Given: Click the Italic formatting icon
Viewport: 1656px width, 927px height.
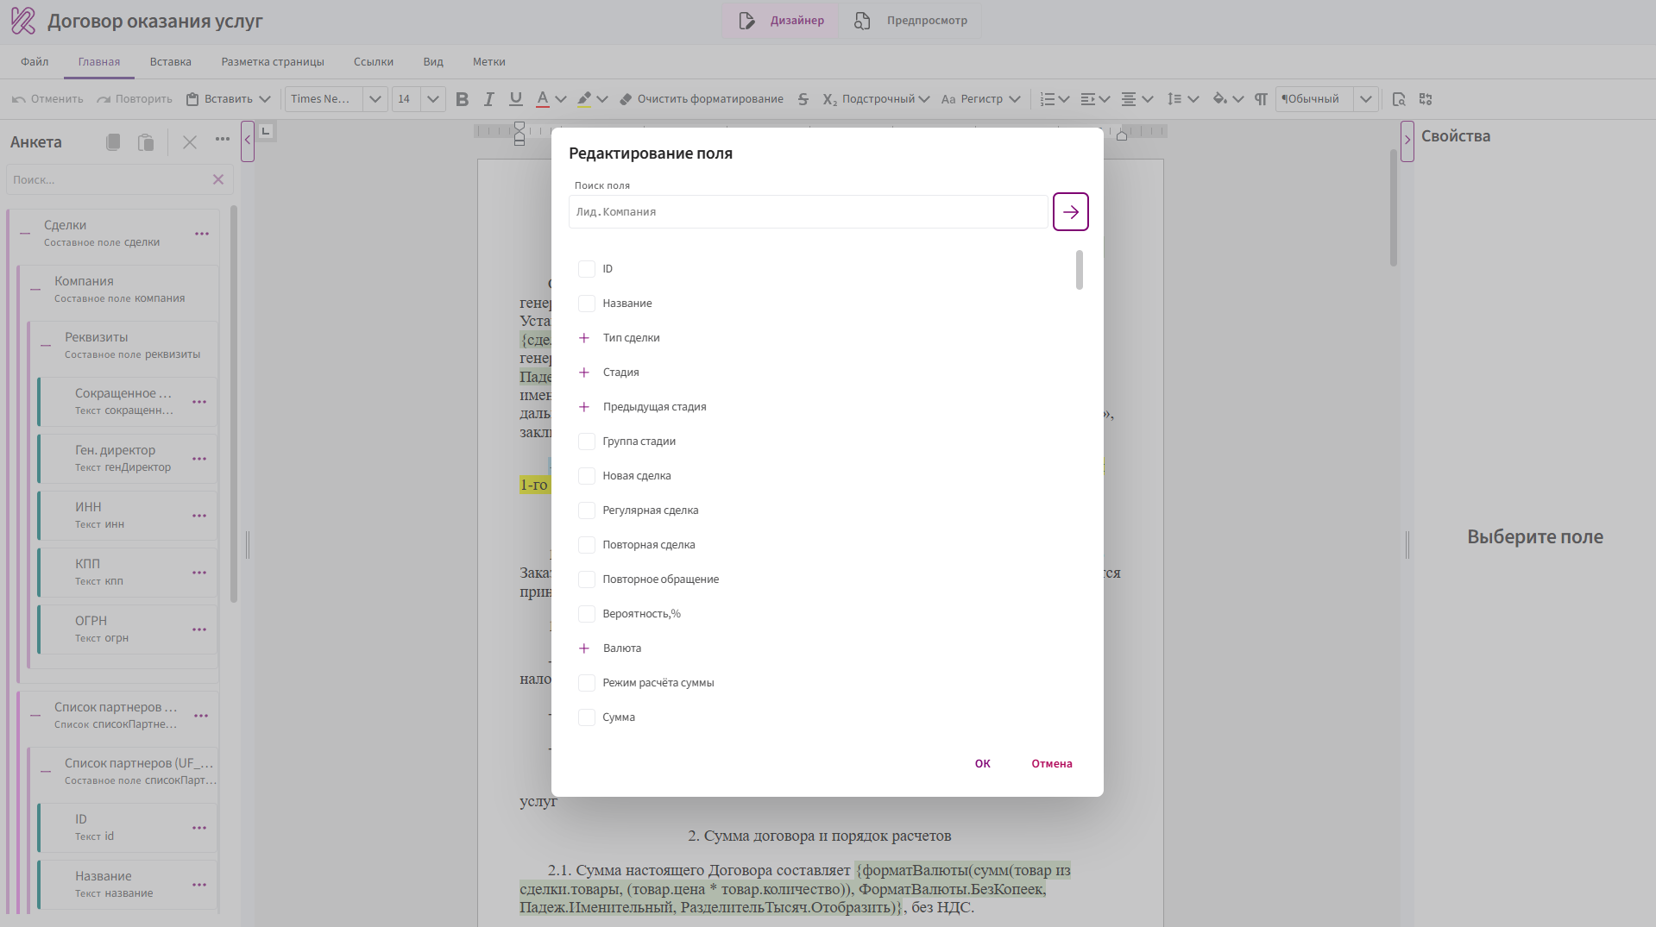Looking at the screenshot, I should [x=488, y=99].
